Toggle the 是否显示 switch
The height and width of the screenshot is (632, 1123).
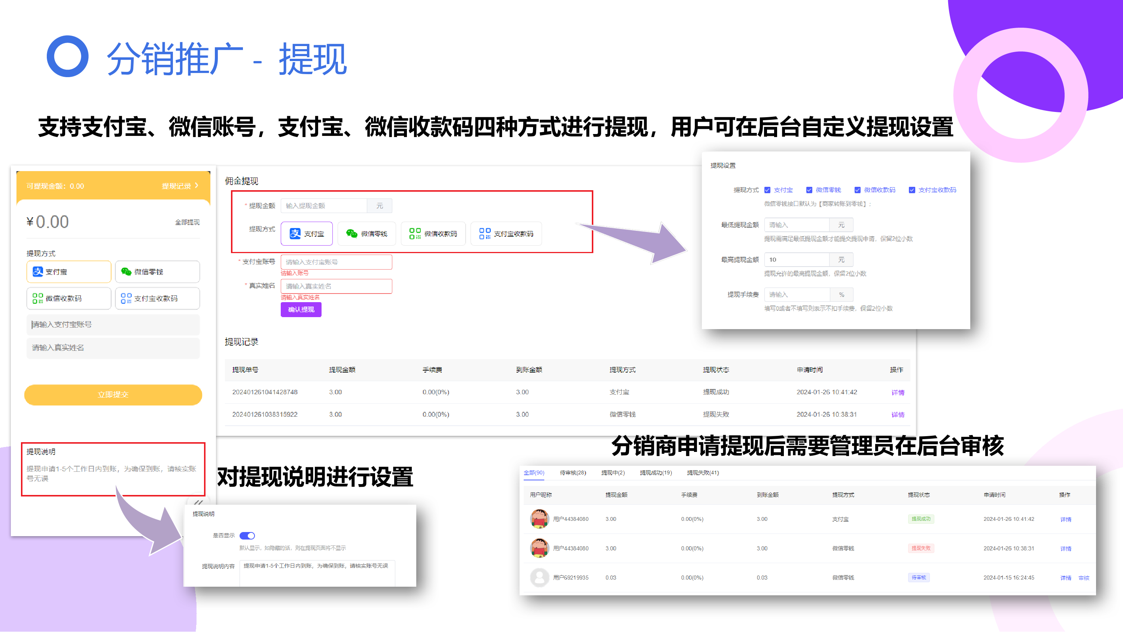[x=247, y=536]
